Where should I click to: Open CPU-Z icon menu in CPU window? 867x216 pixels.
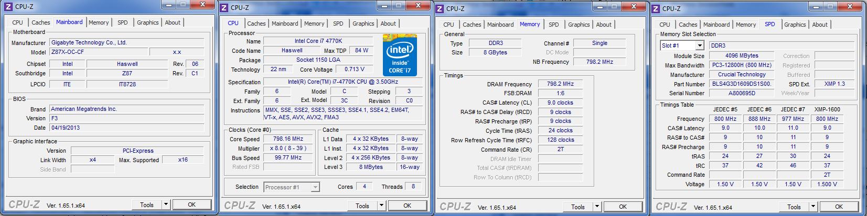[224, 7]
